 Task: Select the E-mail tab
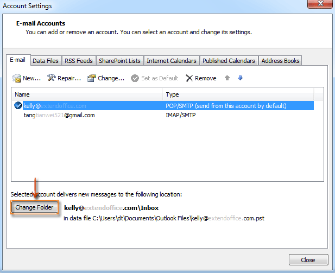pos(18,60)
